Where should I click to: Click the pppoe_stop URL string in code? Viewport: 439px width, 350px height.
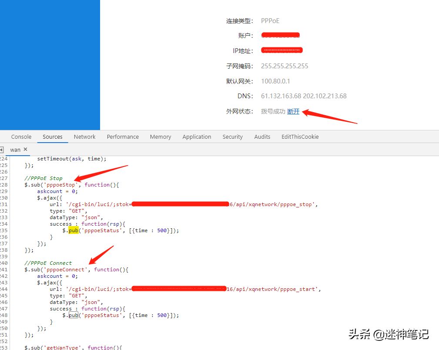click(x=191, y=204)
